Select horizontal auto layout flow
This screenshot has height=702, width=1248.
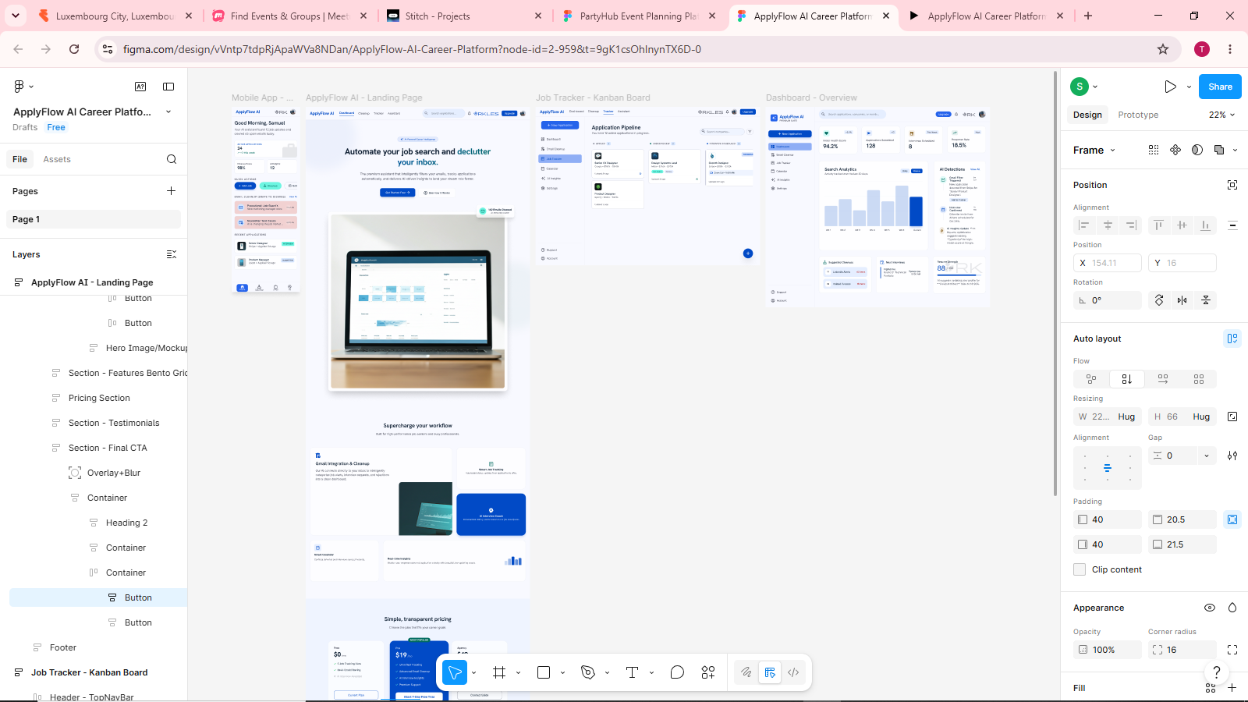click(1163, 379)
